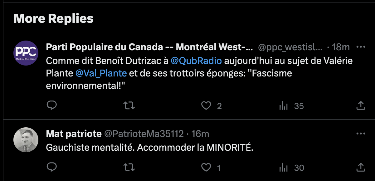The height and width of the screenshot is (181, 375).
Task: Retweet the PPC Montréal West-Island post
Action: pos(129,106)
